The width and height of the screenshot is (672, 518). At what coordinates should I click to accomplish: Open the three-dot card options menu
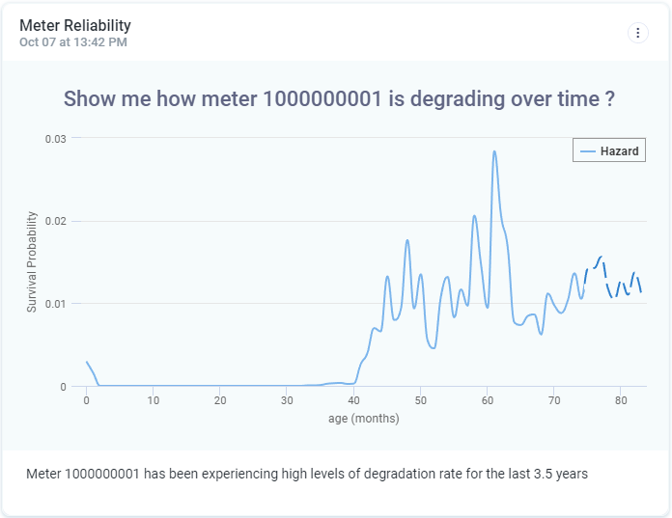pyautogui.click(x=638, y=33)
